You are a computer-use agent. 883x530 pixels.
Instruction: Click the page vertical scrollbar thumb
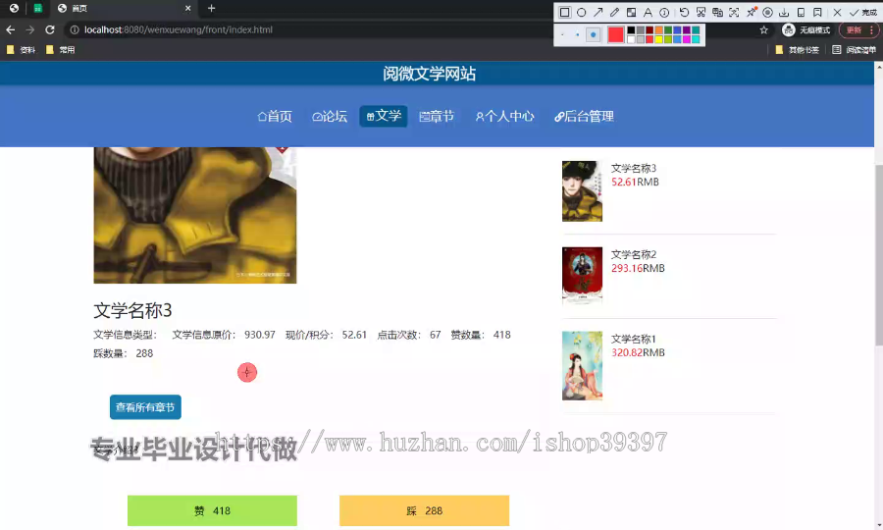click(878, 254)
